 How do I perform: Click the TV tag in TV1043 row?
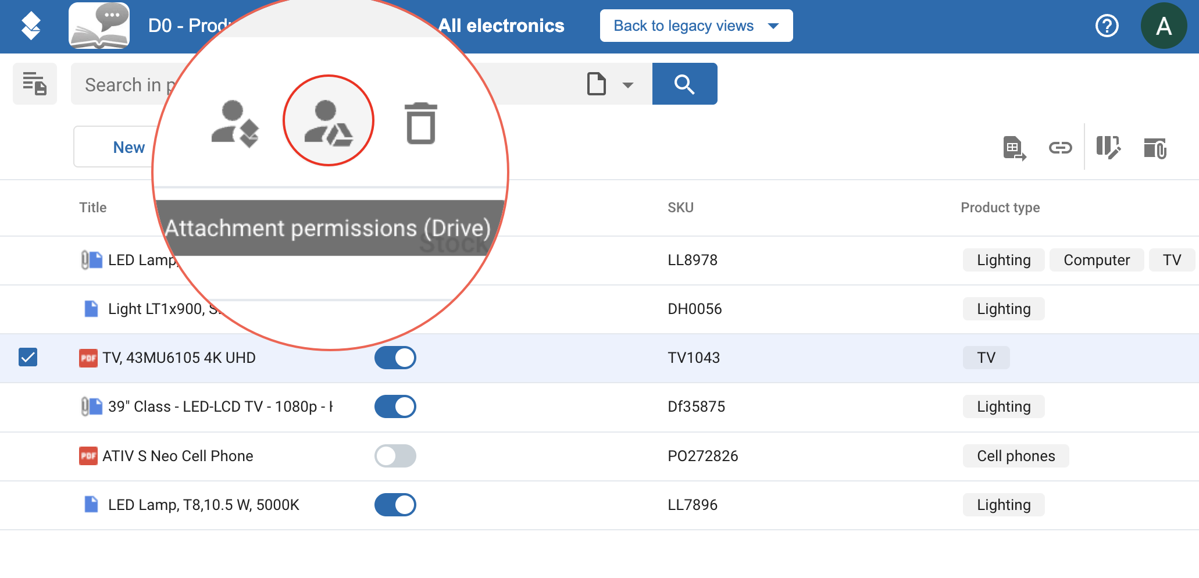(986, 358)
